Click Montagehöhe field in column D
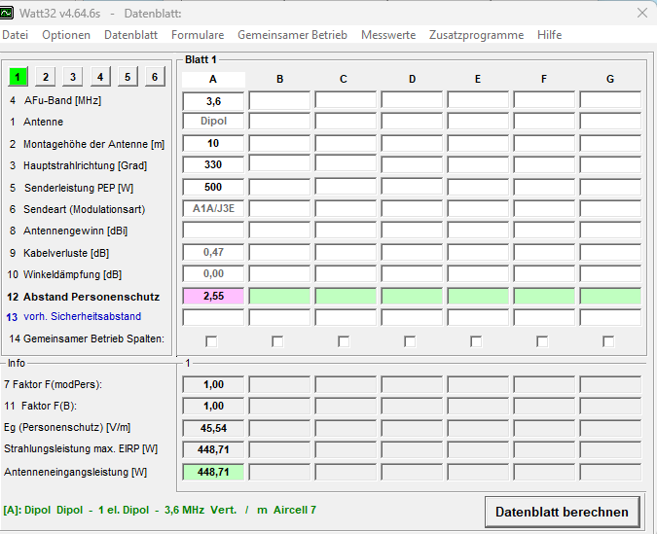Screen dimensions: 657x534 pos(412,143)
